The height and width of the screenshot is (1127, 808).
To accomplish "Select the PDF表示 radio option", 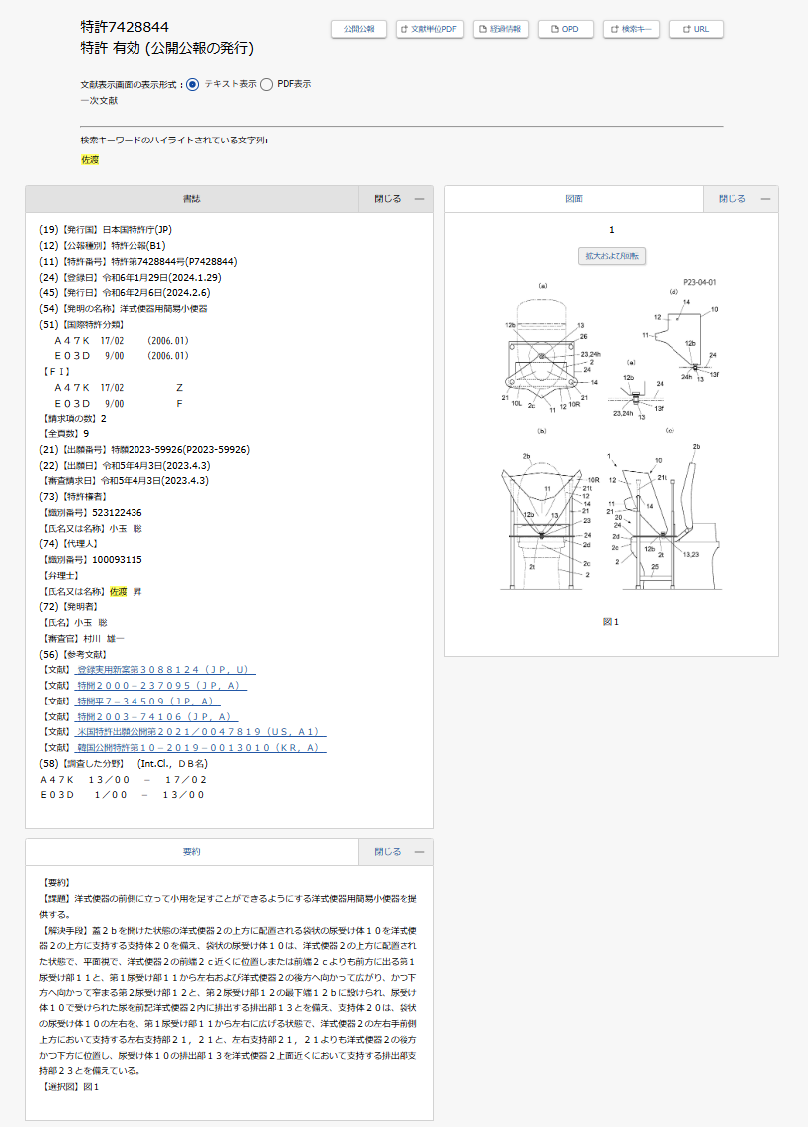I will (267, 84).
